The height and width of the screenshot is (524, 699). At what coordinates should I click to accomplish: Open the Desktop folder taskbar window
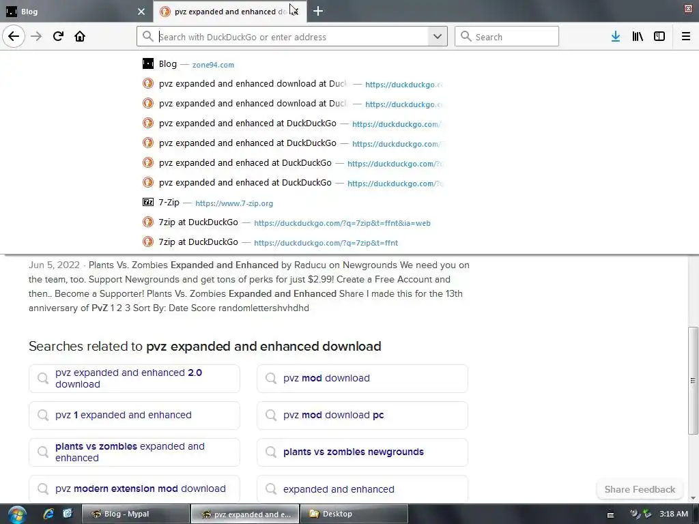(354, 514)
